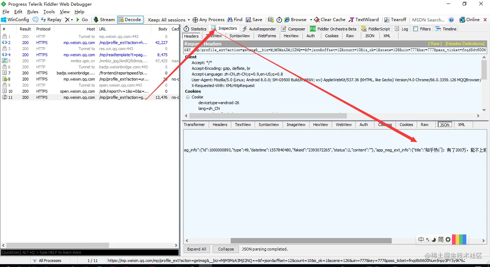This screenshot has height=267, width=490.
Task: Open the Keep: All sessions dropdown
Action: point(169,20)
